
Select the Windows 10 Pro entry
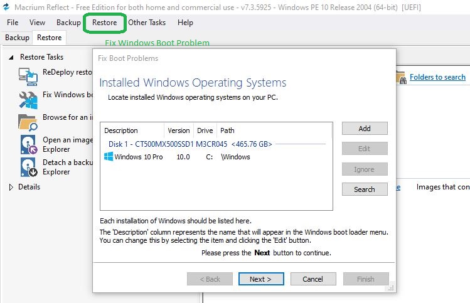click(216, 157)
